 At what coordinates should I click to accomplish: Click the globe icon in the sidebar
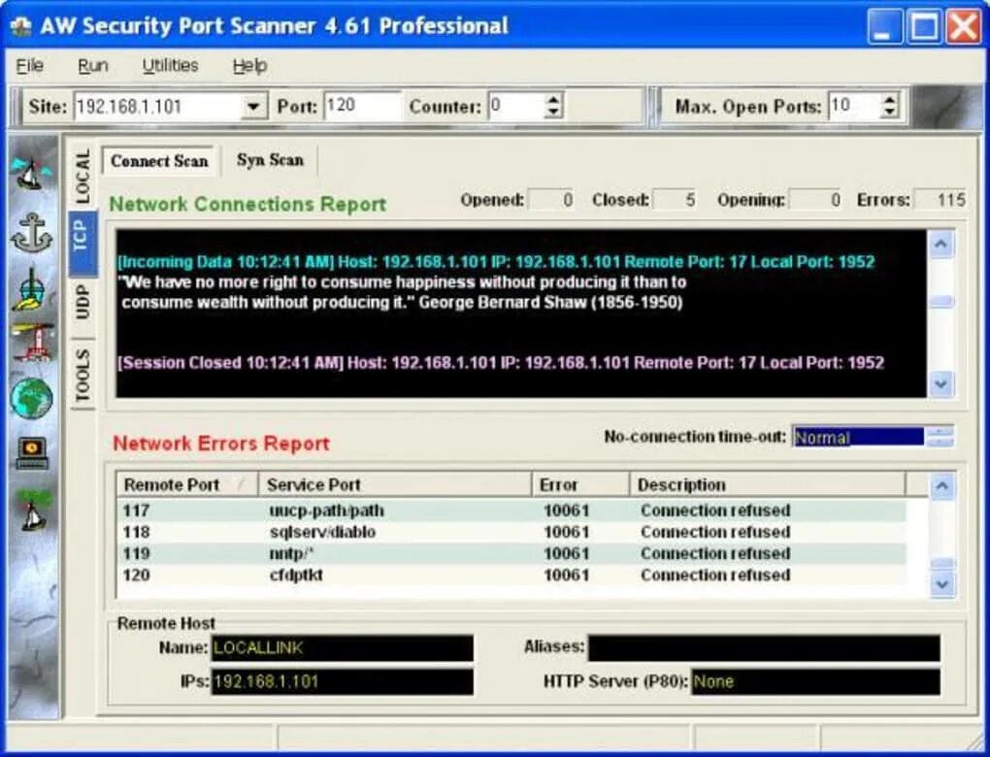(31, 398)
